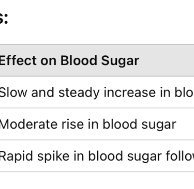The image size is (194, 189).
Task: Click the gray header area right of Sugar
Action: click(167, 60)
